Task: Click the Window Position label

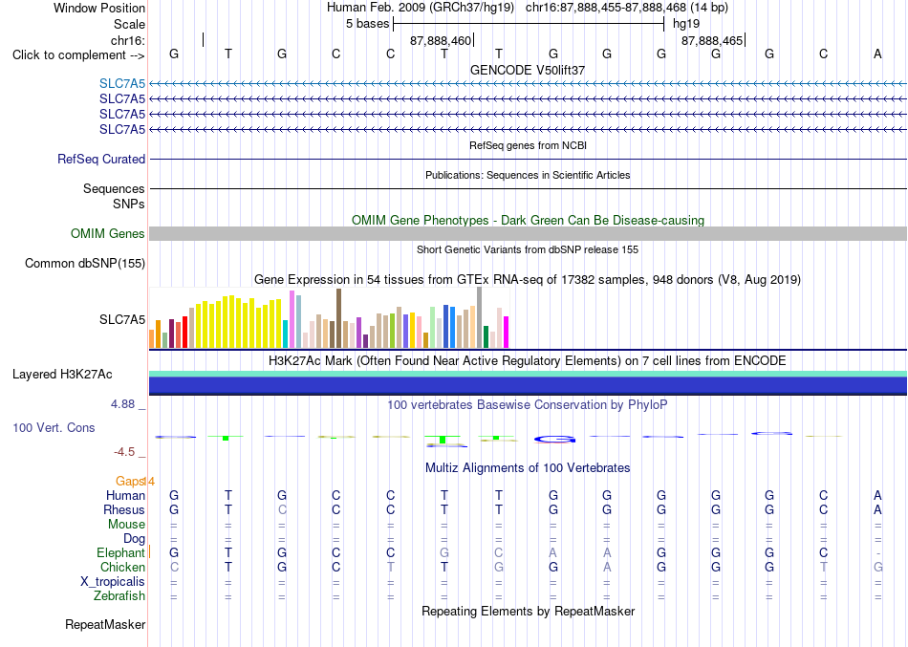Action: 99,8
